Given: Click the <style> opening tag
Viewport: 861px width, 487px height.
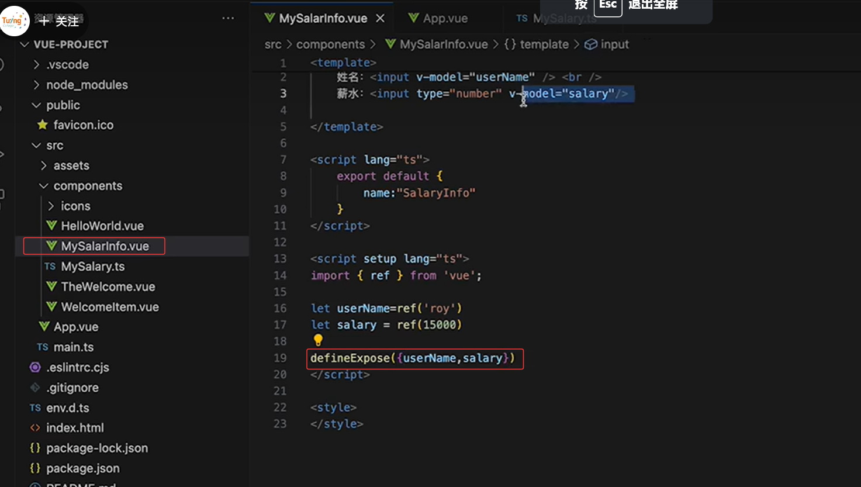Looking at the screenshot, I should pos(333,407).
